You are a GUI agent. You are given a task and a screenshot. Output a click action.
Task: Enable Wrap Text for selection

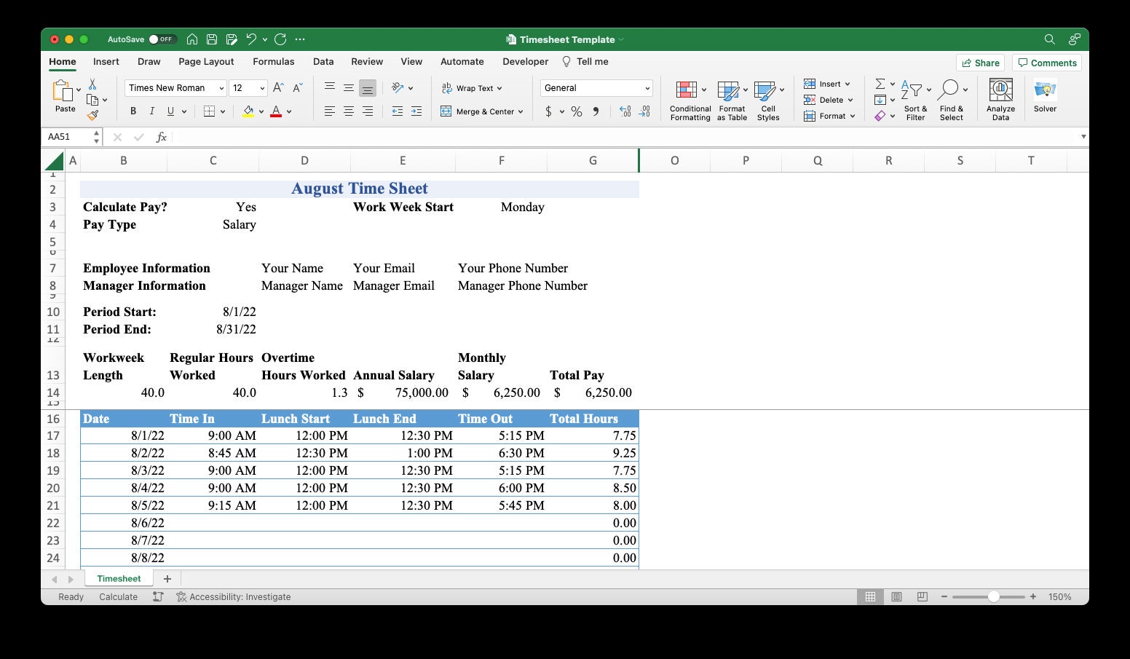point(473,87)
